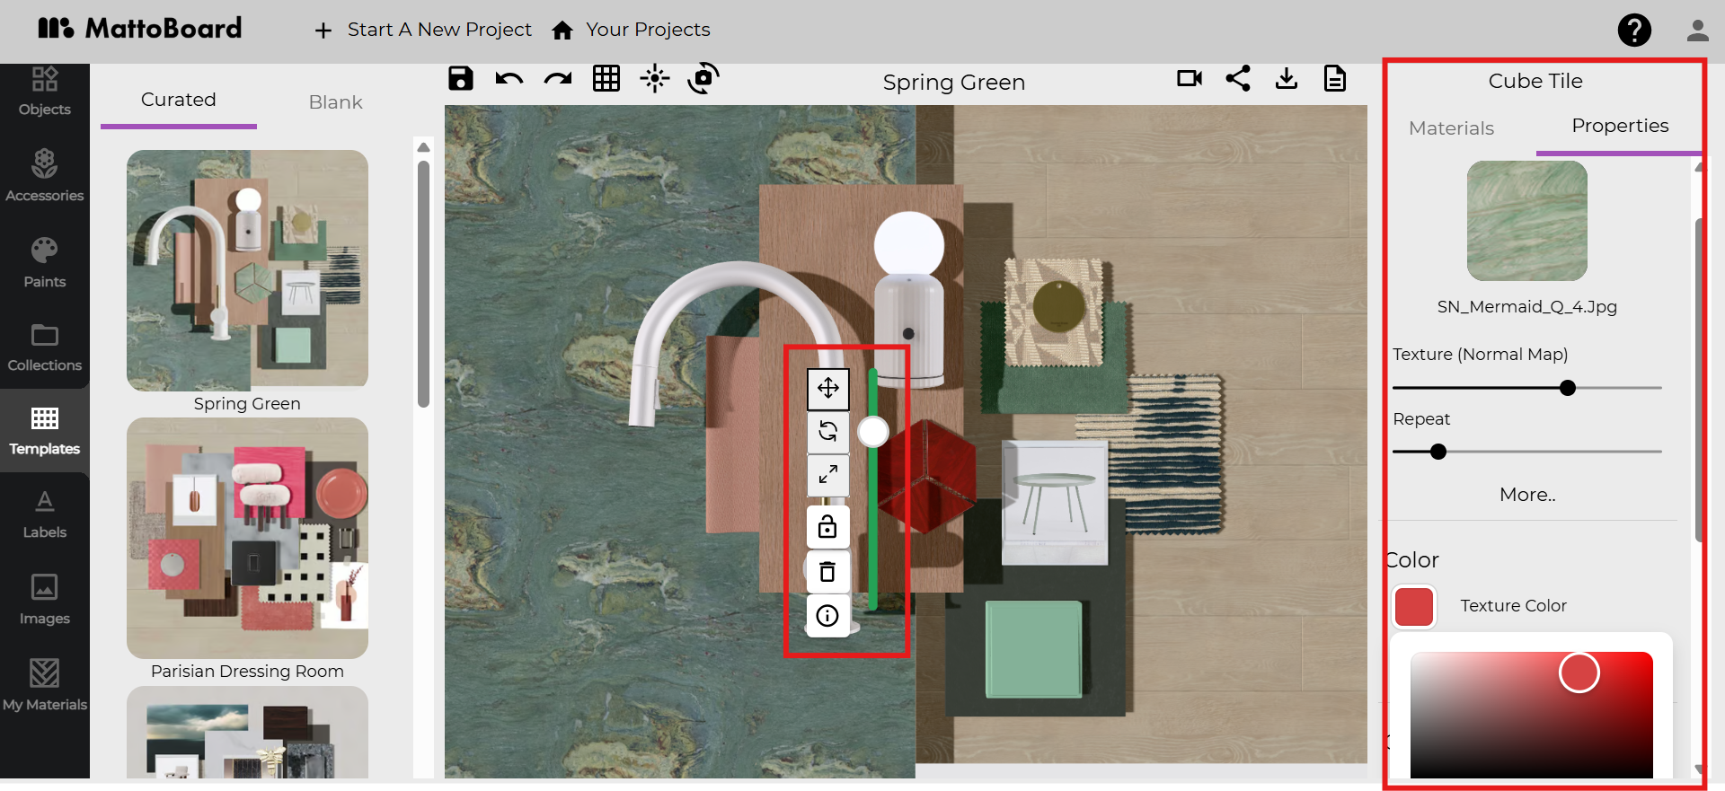
Task: Click the Spring Green project title
Action: coord(954,83)
